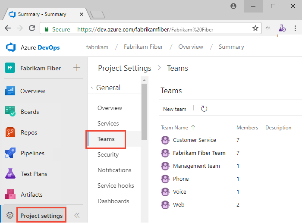
Task: Click the plus icon beside Fabrikam Fiber
Action: (x=77, y=68)
